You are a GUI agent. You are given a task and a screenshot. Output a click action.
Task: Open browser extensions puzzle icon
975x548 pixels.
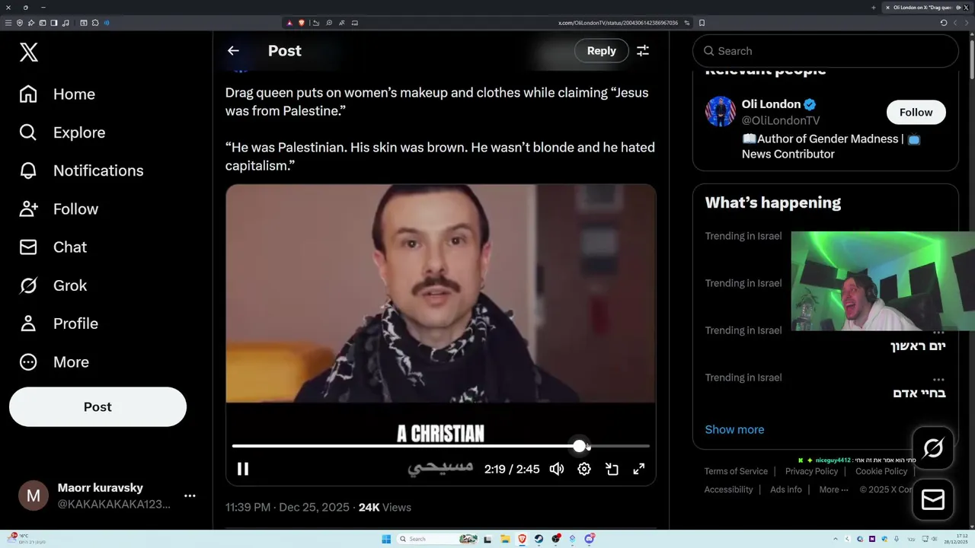(x=94, y=23)
